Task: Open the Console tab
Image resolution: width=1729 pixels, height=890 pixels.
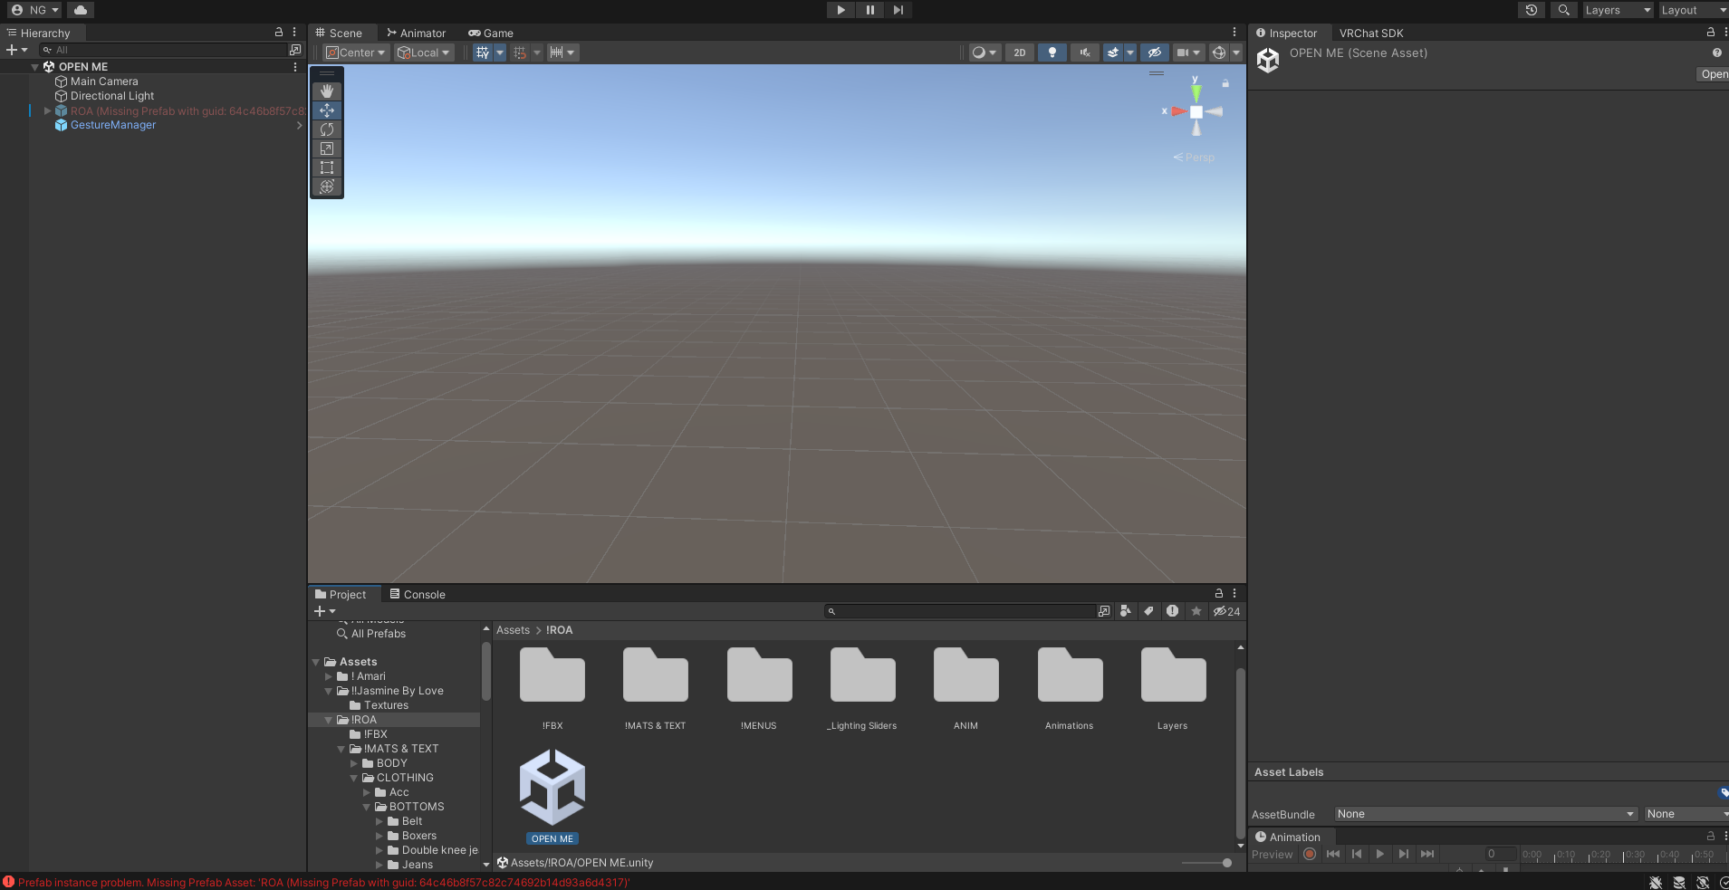Action: tap(418, 594)
